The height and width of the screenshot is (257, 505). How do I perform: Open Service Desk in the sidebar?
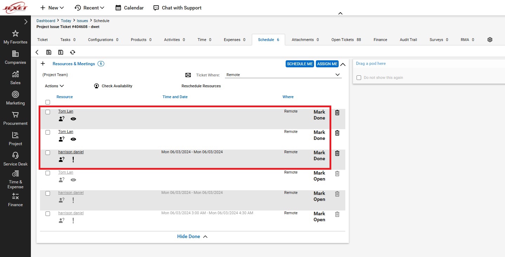pyautogui.click(x=15, y=159)
